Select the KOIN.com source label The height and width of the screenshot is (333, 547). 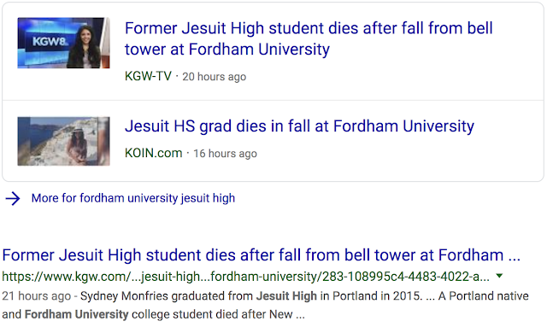(154, 153)
